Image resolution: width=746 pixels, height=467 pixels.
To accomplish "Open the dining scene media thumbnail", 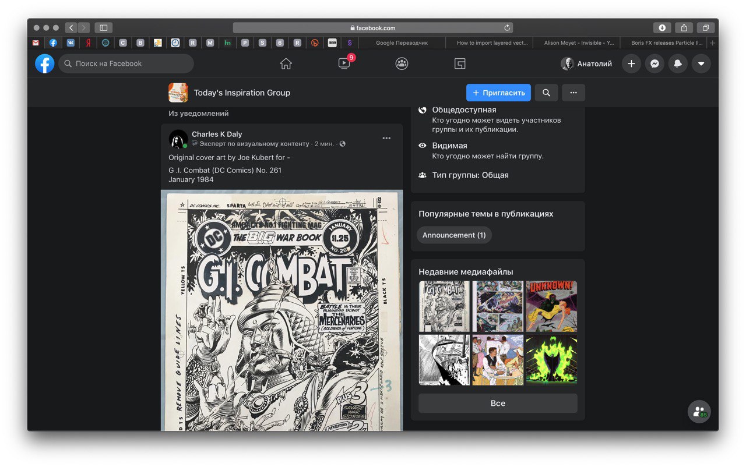I will click(498, 360).
